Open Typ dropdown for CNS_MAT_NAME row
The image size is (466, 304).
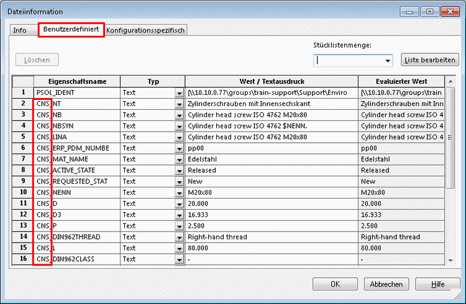[x=179, y=159]
